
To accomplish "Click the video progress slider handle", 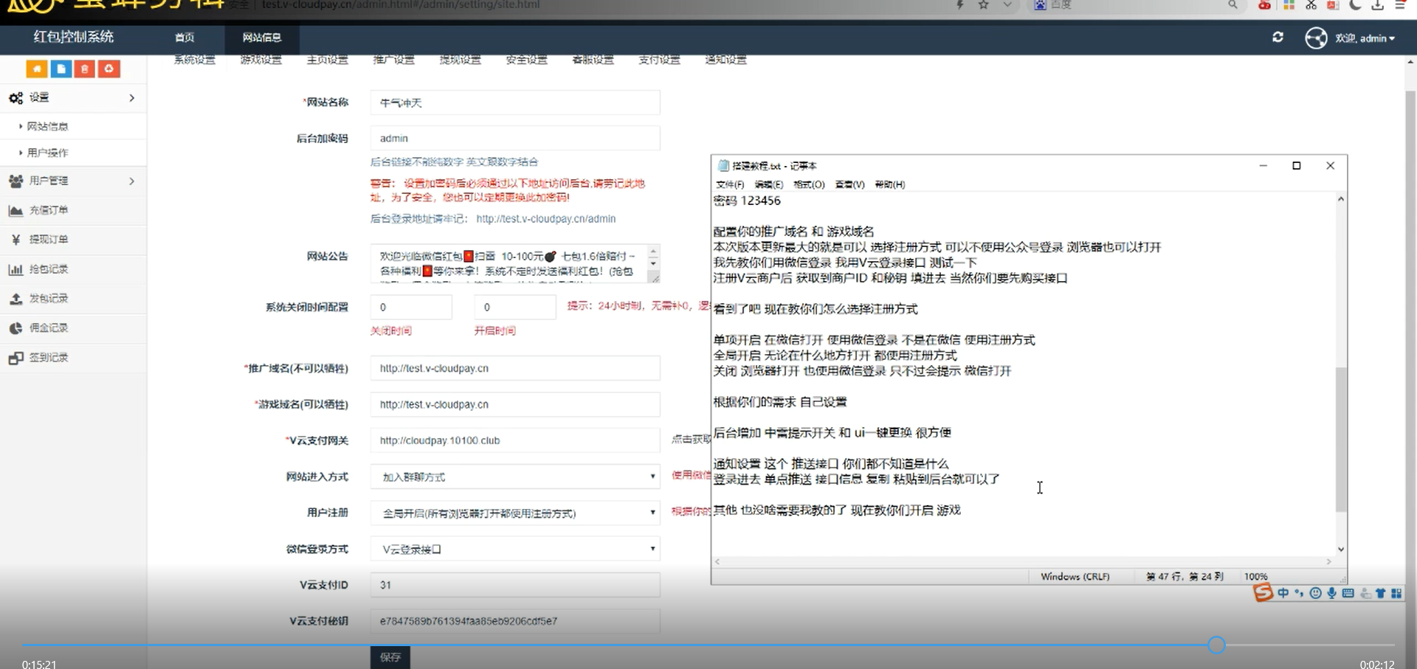I will [1216, 645].
